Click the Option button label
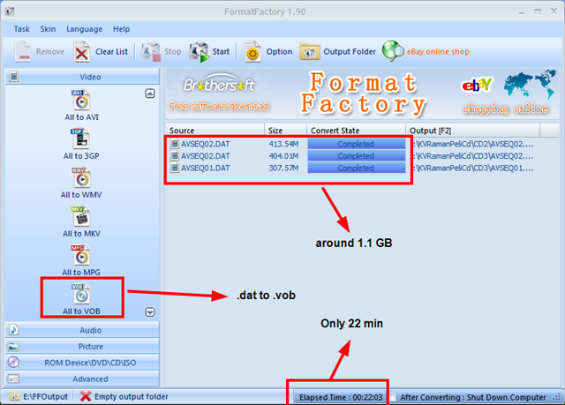The image size is (565, 405). [279, 52]
